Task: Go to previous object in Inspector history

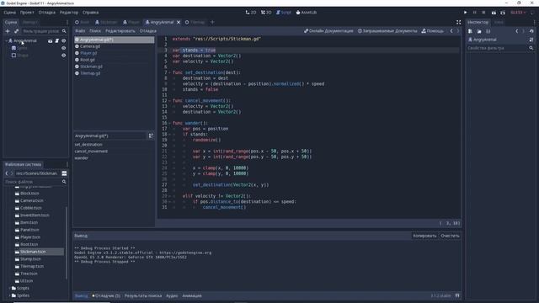Action: click(516, 31)
